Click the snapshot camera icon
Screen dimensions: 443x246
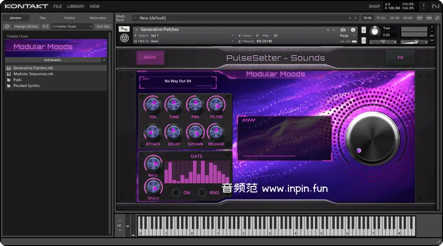pyautogui.click(x=343, y=30)
